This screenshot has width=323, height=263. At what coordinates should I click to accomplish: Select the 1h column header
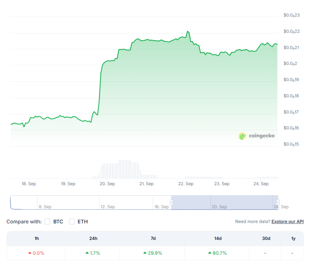pyautogui.click(x=37, y=238)
